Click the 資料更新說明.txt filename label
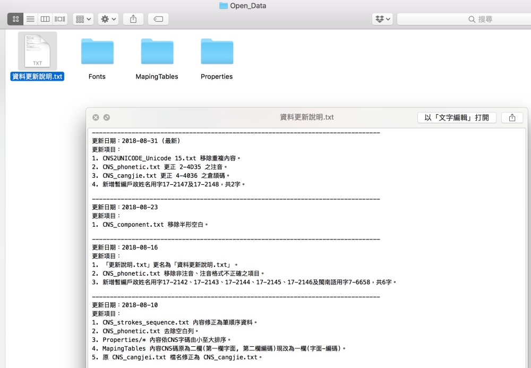This screenshot has height=368, width=531. (38, 76)
